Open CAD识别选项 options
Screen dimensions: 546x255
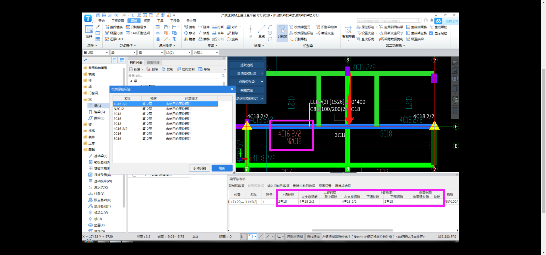coord(138,33)
